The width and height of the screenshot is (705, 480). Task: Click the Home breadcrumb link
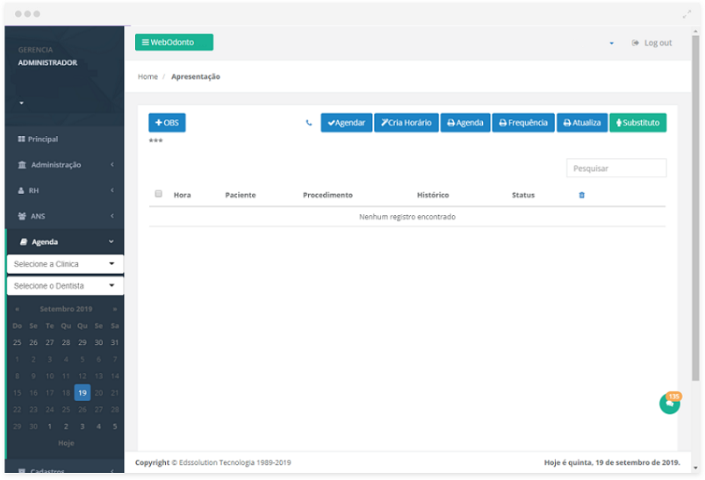(147, 76)
